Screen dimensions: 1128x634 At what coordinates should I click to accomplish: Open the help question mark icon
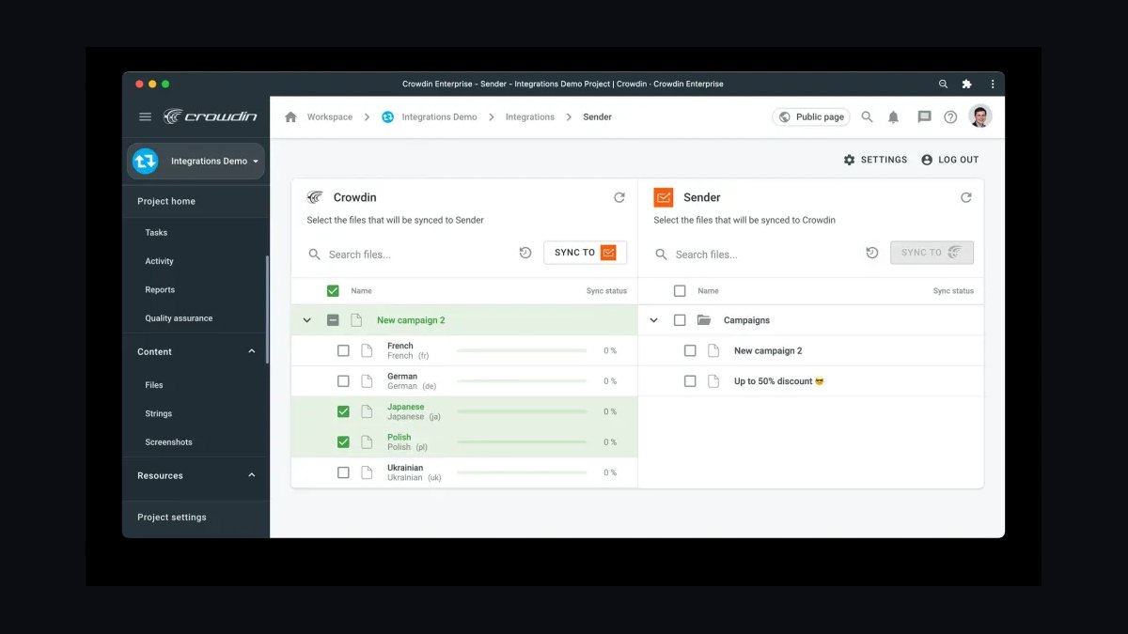pos(950,117)
